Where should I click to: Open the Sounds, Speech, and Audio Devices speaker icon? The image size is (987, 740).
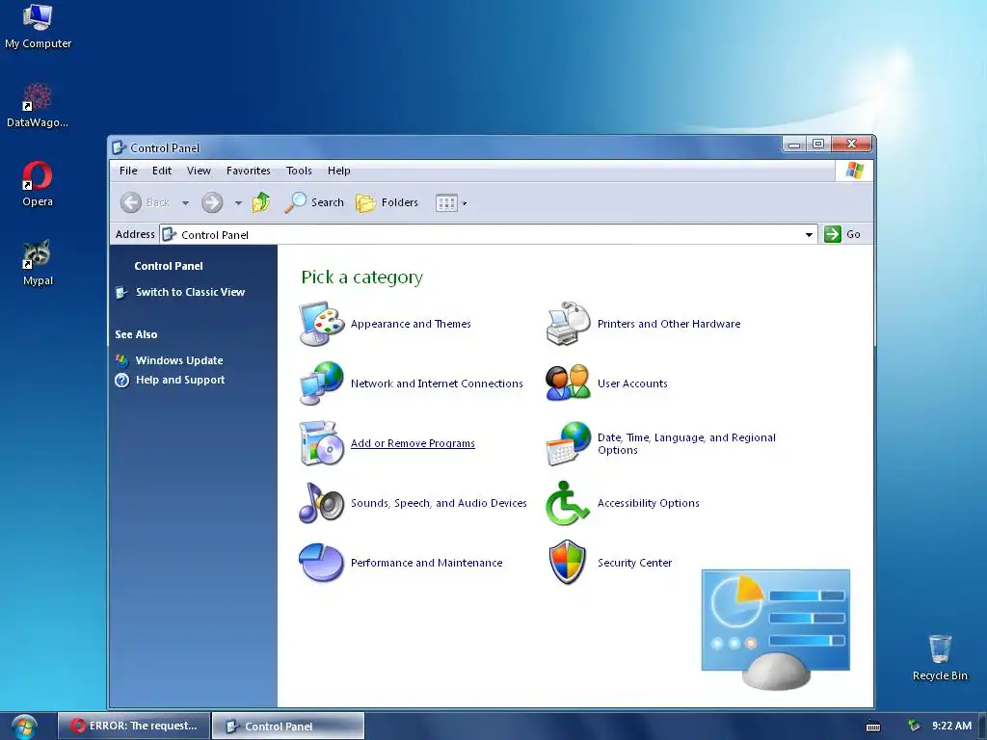(322, 503)
